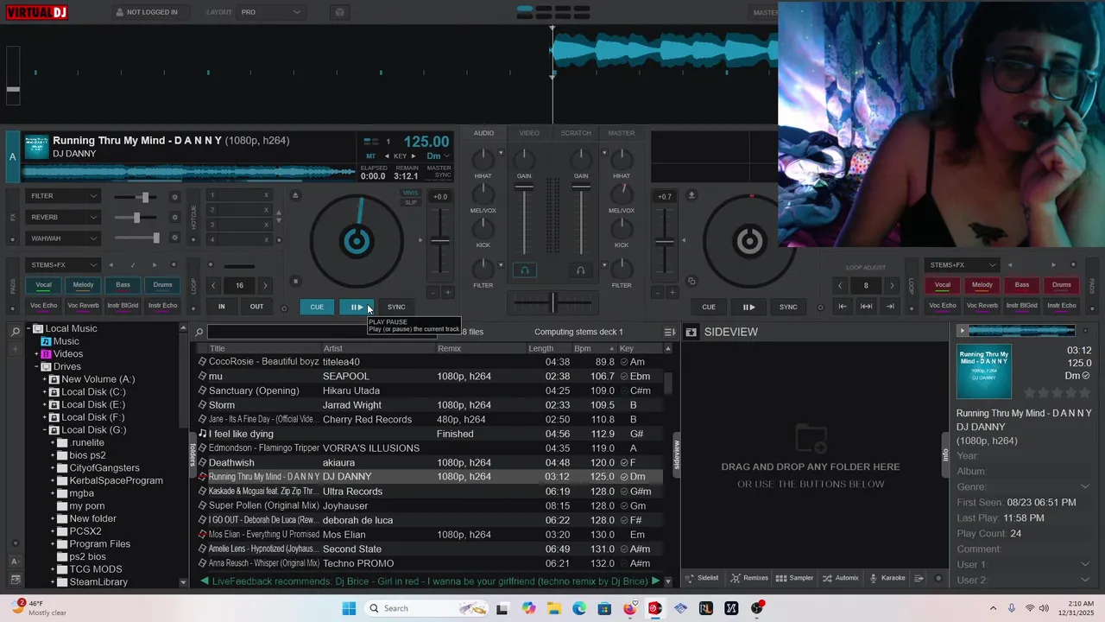This screenshot has width=1105, height=622.
Task: Expand the KerbalSpaceProgram folder
Action: tap(52, 480)
